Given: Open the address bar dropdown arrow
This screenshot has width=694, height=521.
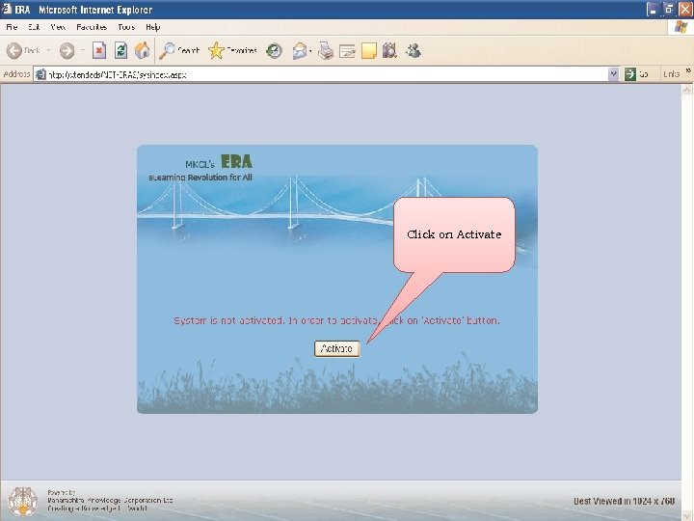Looking at the screenshot, I should point(613,74).
